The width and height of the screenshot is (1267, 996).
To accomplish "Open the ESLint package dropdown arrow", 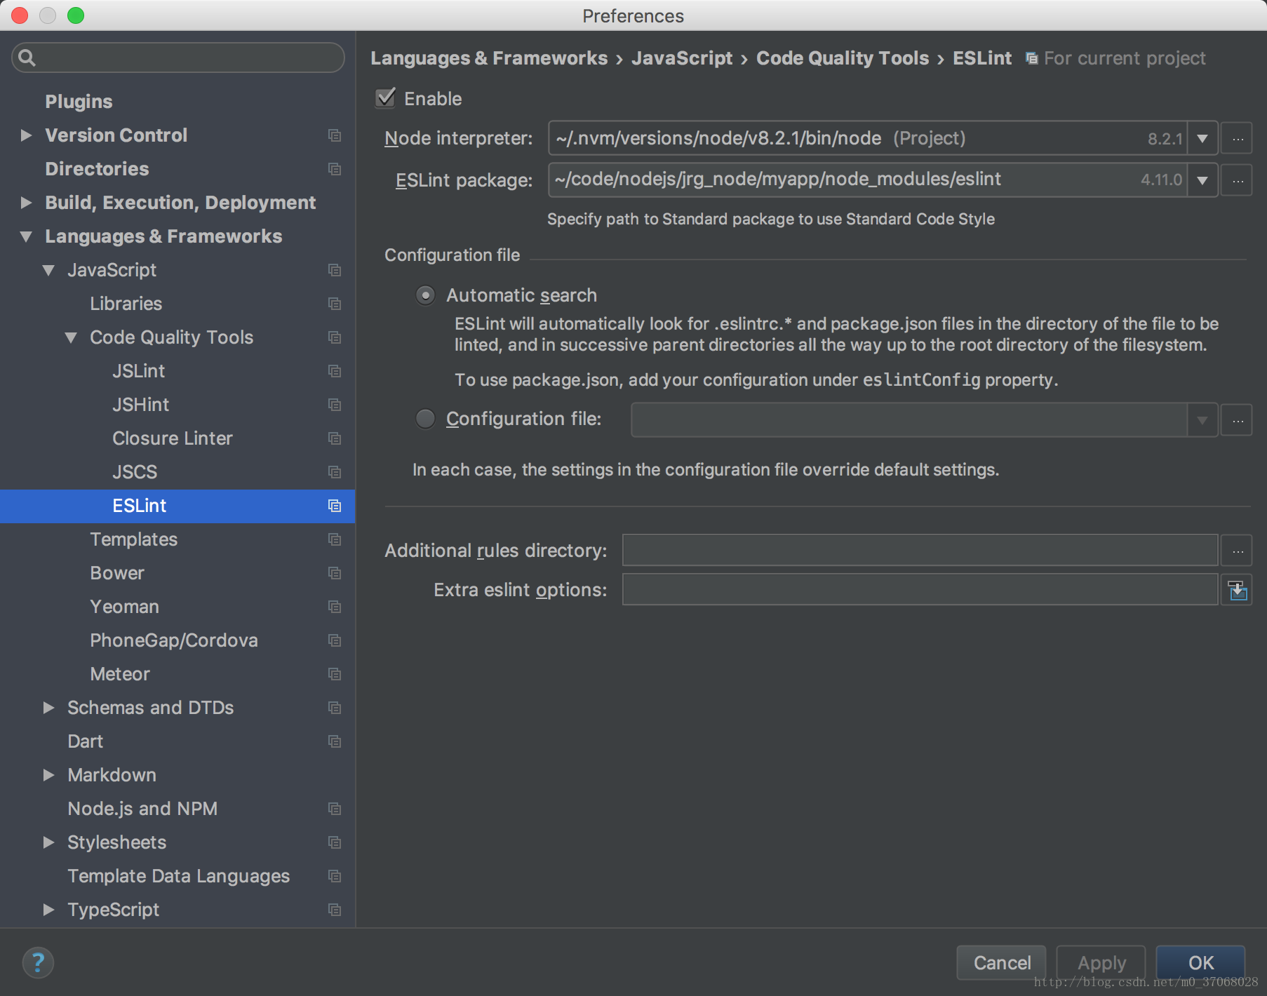I will coord(1202,180).
